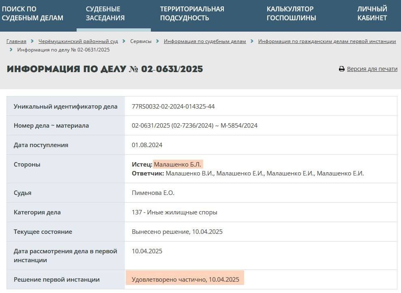The width and height of the screenshot is (401, 293).
Task: Switch to 'Судебные заседания' section
Action: point(105,13)
